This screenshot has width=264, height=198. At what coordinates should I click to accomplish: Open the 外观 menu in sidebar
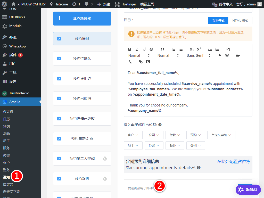pyautogui.click(x=12, y=37)
